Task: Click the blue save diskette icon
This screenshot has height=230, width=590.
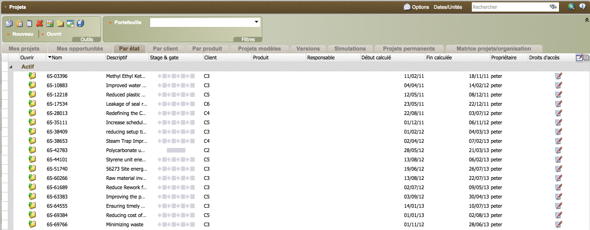Action: pyautogui.click(x=80, y=24)
